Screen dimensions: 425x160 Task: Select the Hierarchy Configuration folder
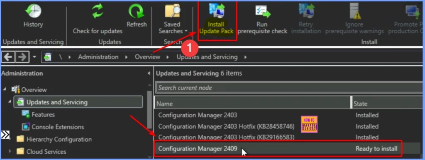tap(59, 139)
